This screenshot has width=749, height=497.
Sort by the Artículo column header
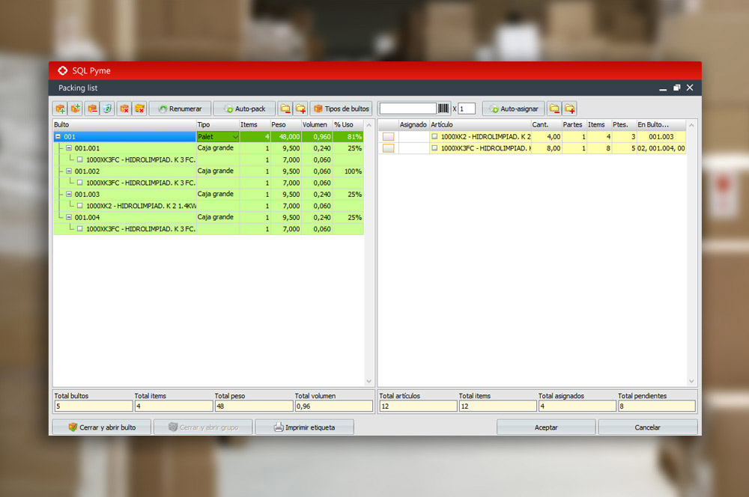coord(479,124)
